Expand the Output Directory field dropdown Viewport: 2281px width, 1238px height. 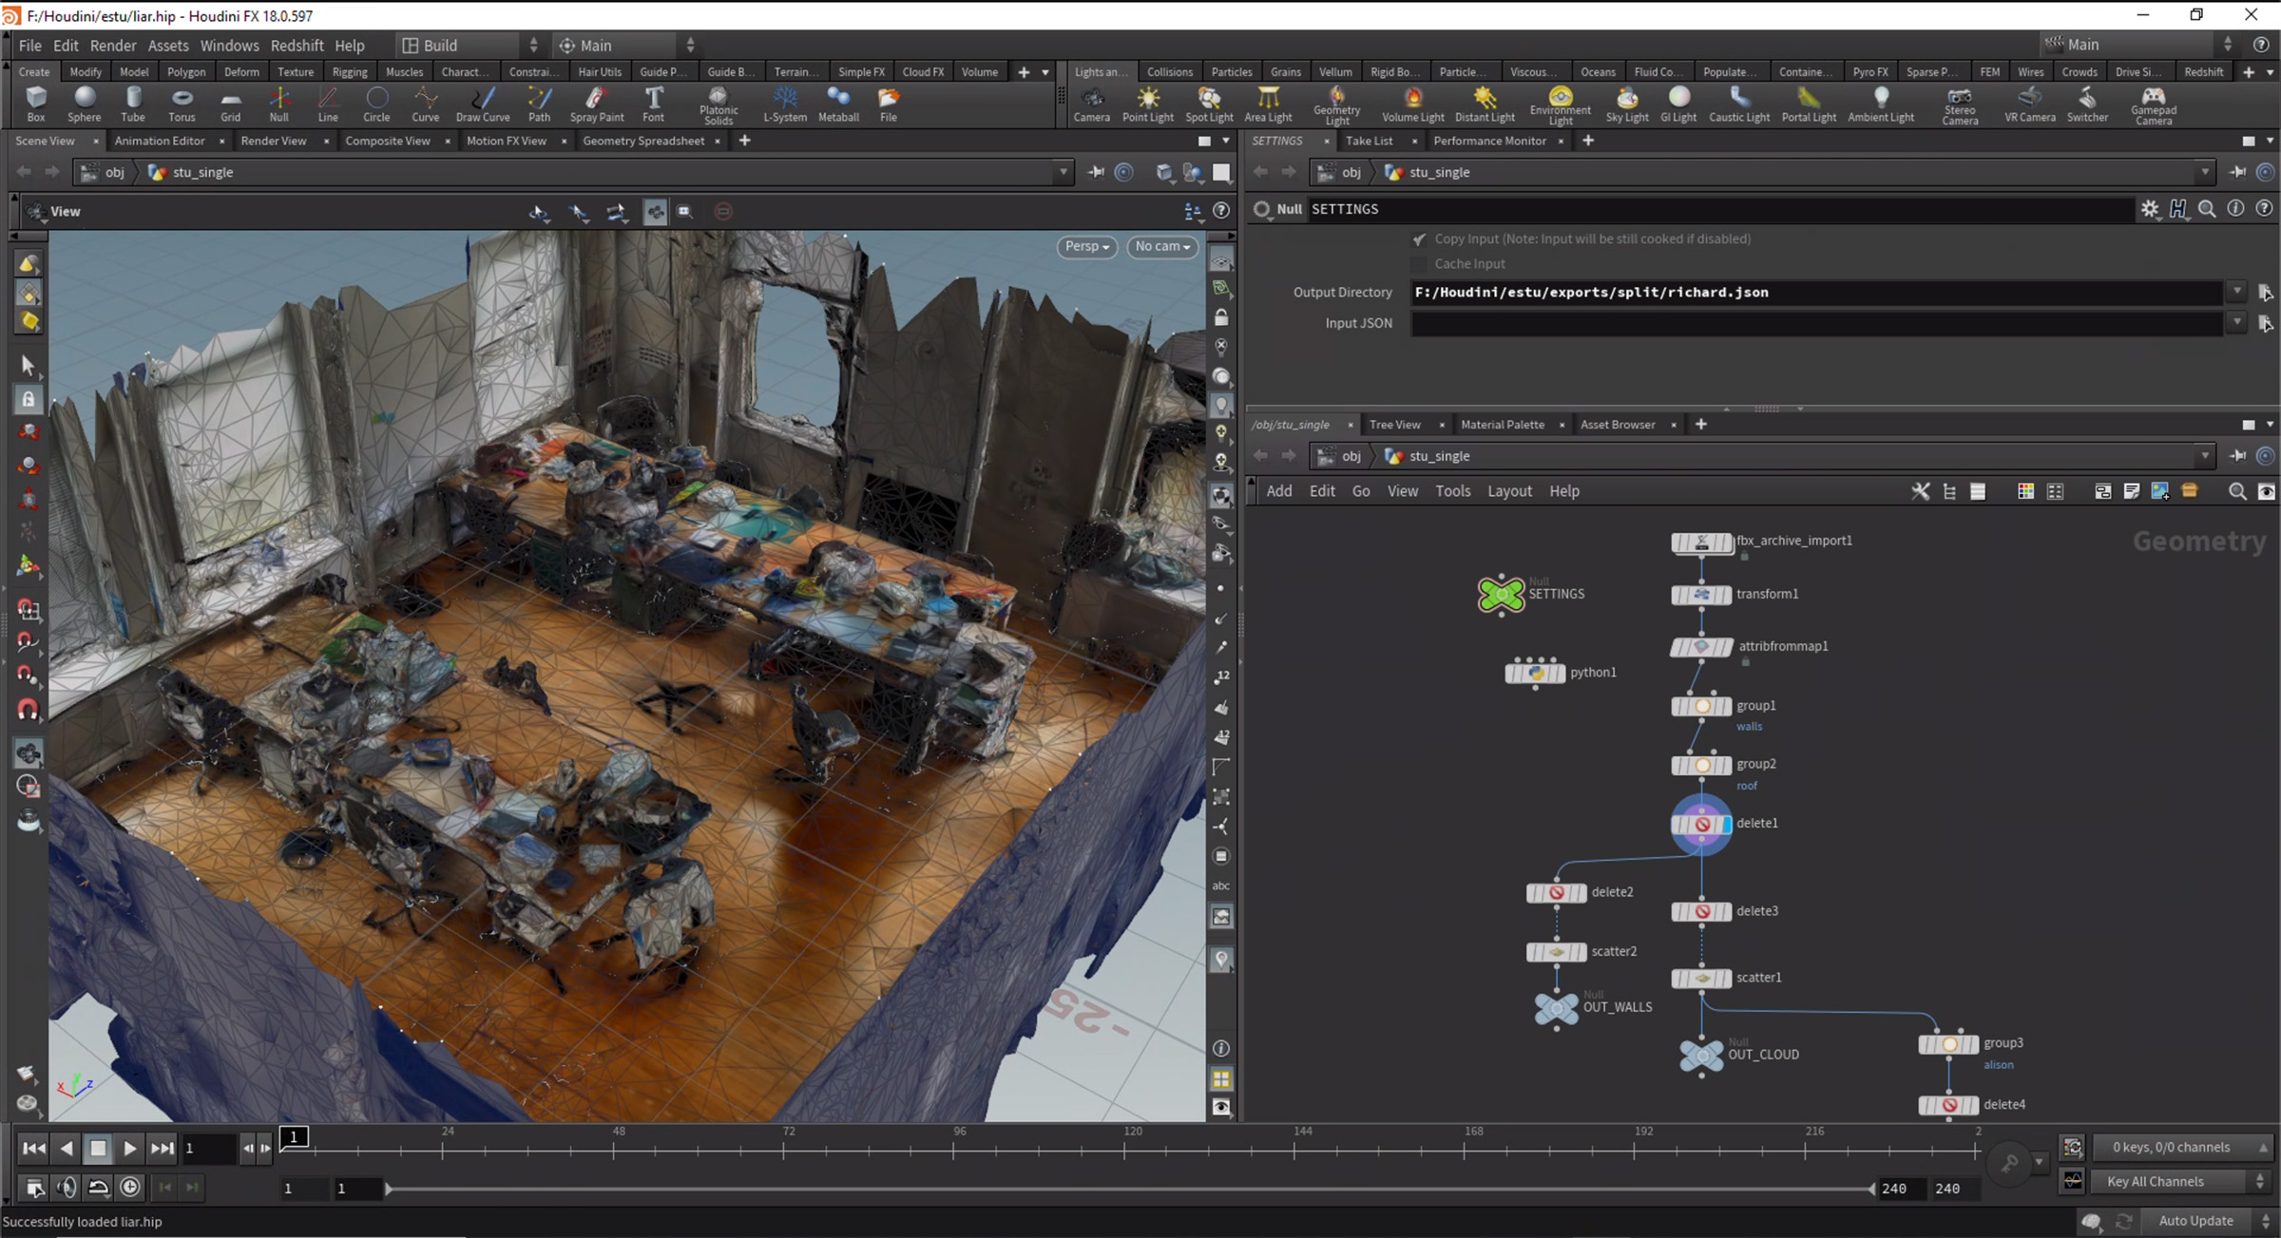tap(2236, 291)
